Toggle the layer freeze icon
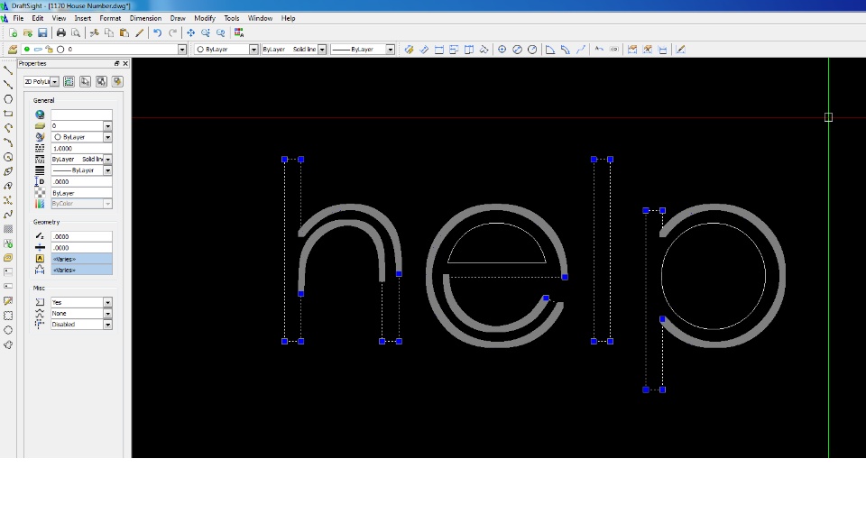 pos(38,50)
